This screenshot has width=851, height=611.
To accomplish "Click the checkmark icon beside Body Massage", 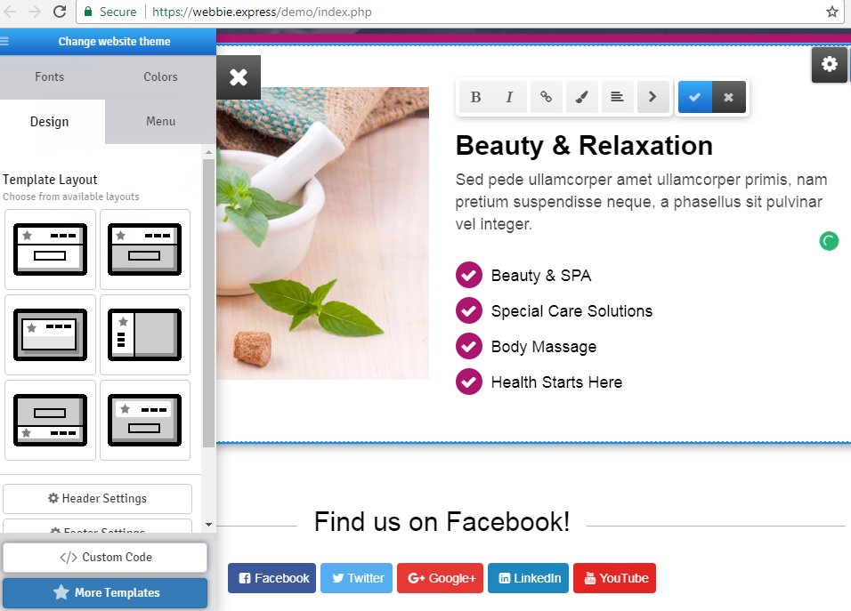I will (x=469, y=347).
